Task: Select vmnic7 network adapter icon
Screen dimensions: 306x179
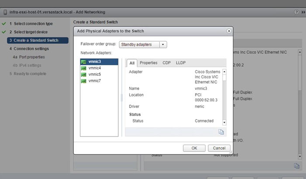Action: pos(83,81)
